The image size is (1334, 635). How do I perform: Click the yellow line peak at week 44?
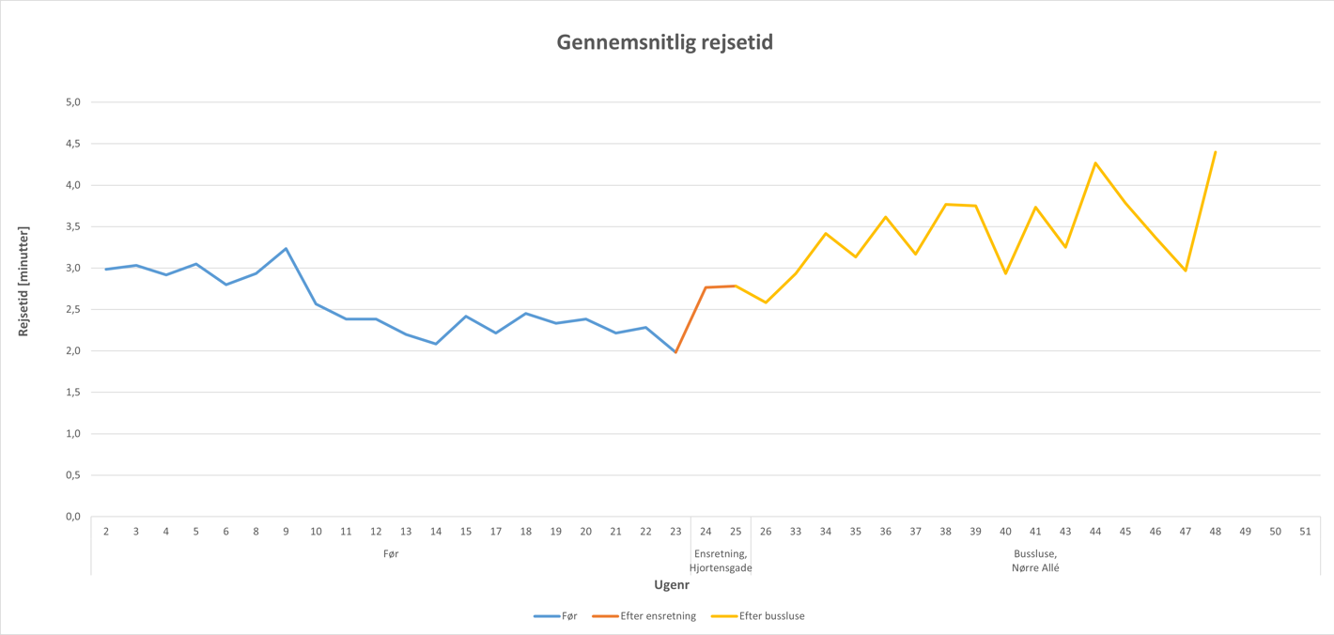click(x=1095, y=163)
